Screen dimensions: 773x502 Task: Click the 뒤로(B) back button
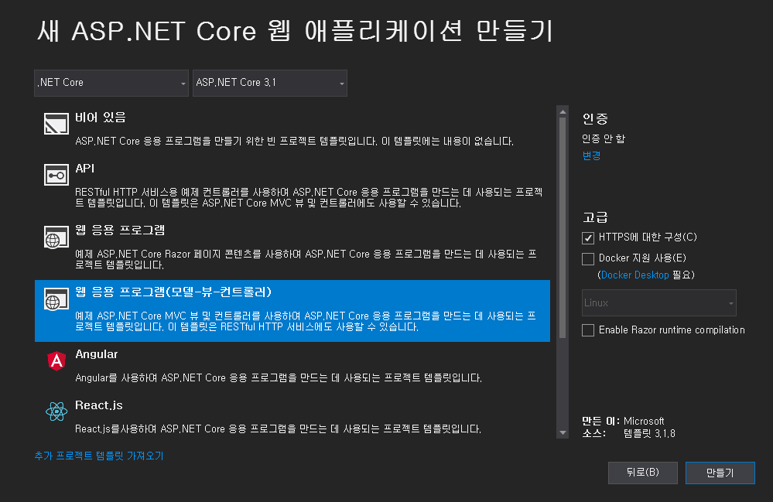pos(643,473)
